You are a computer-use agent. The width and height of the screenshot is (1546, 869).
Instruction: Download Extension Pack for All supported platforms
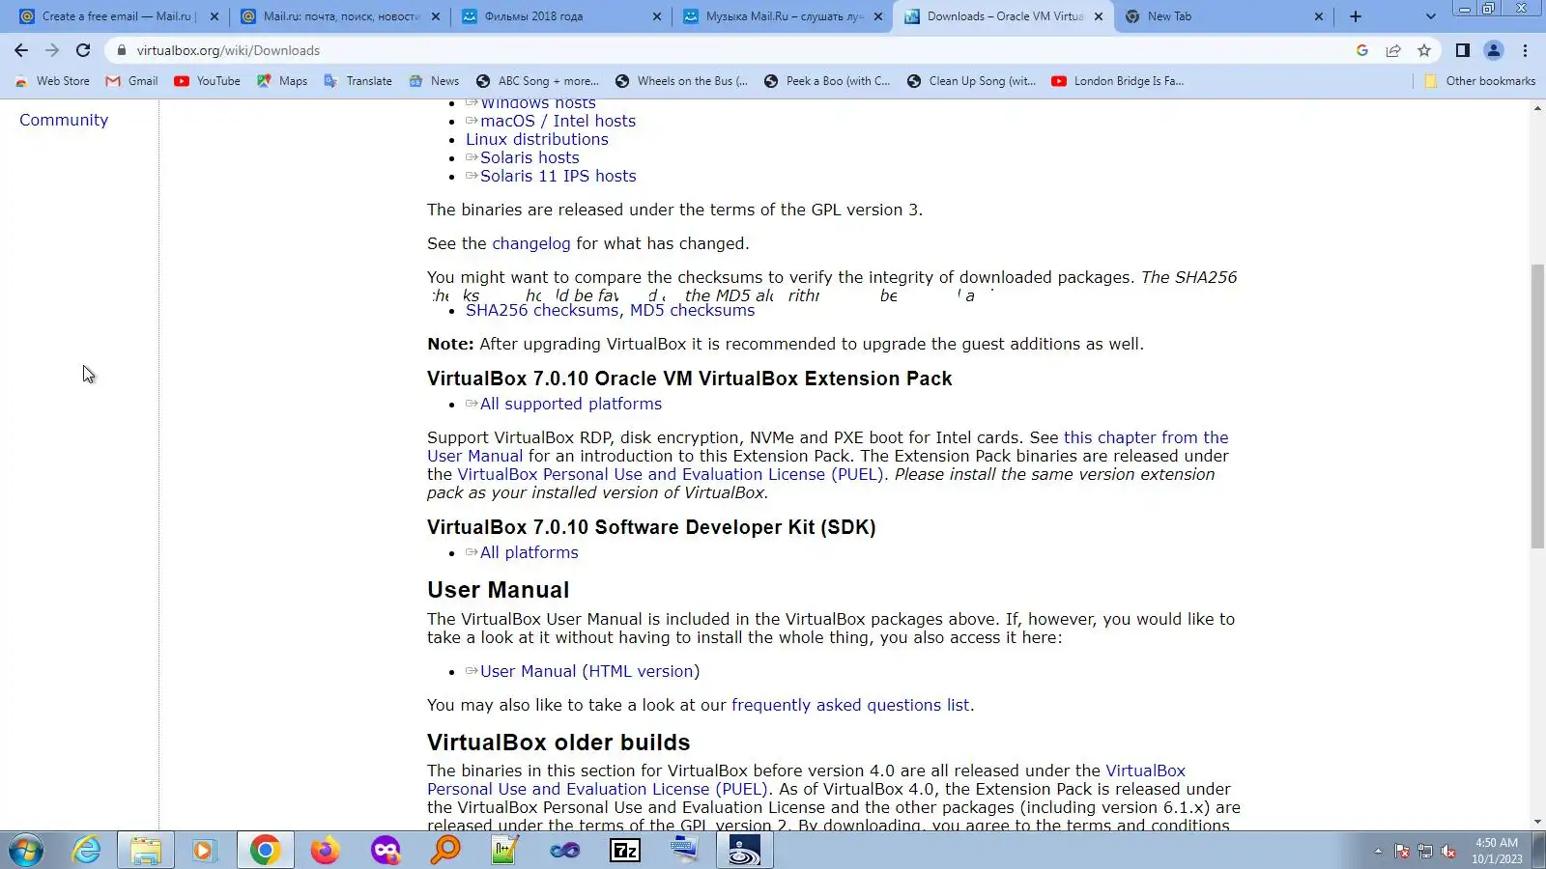[x=571, y=404]
